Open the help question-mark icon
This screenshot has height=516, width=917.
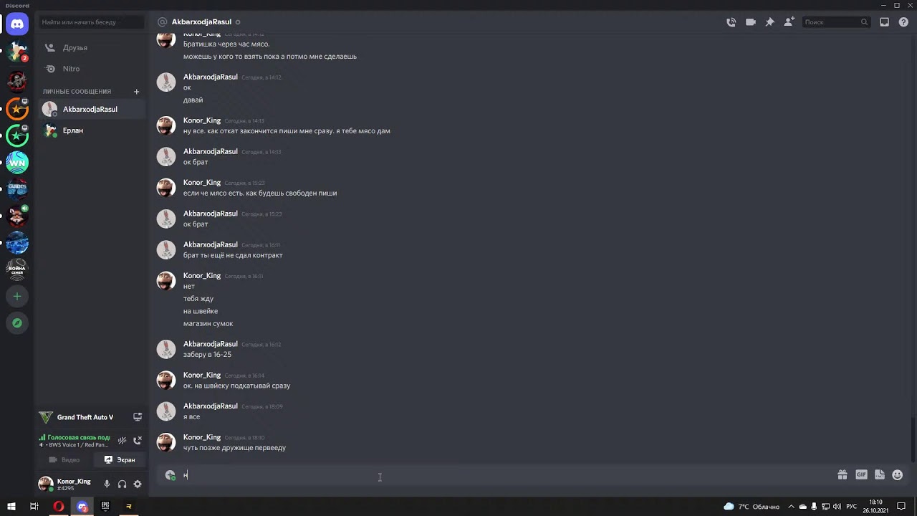click(903, 22)
